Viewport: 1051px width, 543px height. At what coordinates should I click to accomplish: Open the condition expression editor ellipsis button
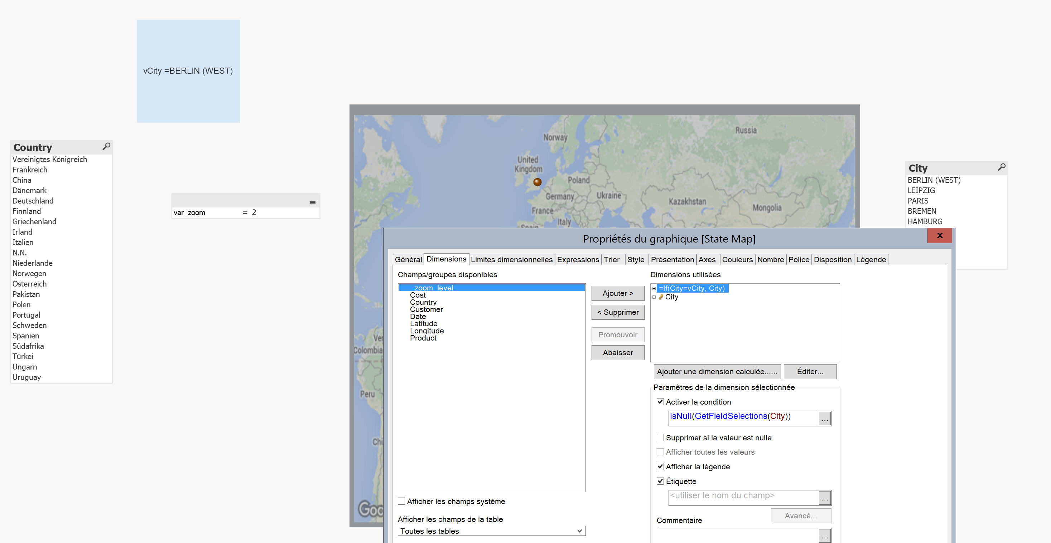coord(825,419)
